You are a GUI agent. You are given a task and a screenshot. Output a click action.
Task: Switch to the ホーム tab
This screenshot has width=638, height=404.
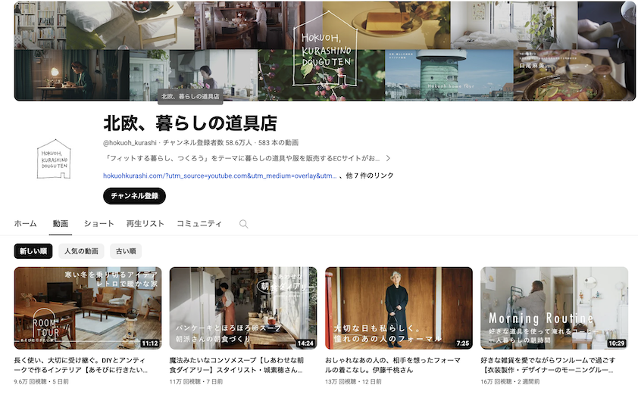click(x=25, y=223)
